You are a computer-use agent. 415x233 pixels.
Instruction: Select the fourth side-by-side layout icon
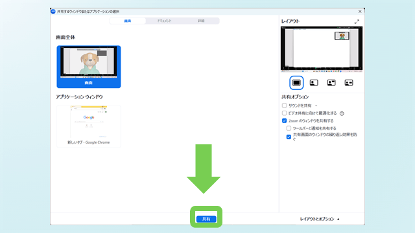click(x=349, y=83)
